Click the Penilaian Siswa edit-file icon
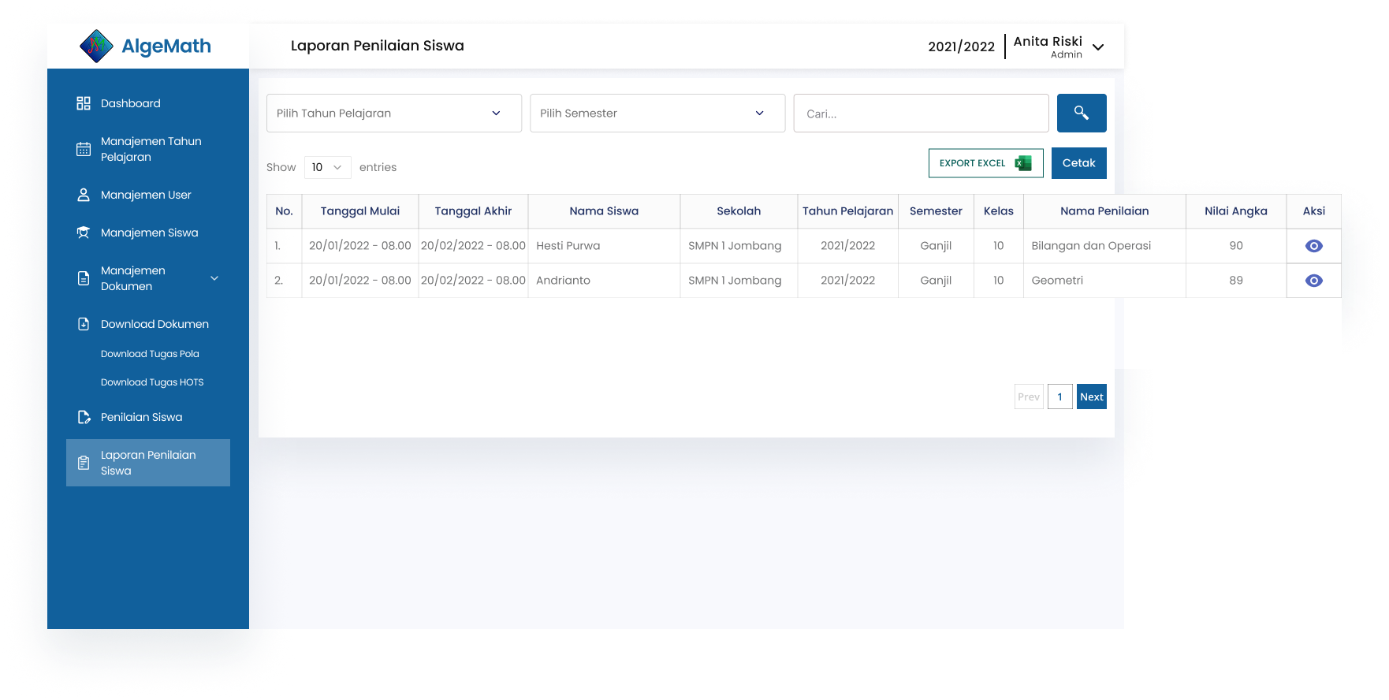1389x700 pixels. click(84, 417)
